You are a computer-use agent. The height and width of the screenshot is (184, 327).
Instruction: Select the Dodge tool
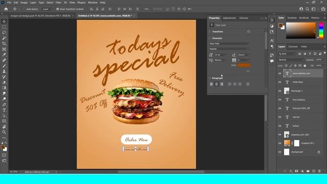click(4, 99)
